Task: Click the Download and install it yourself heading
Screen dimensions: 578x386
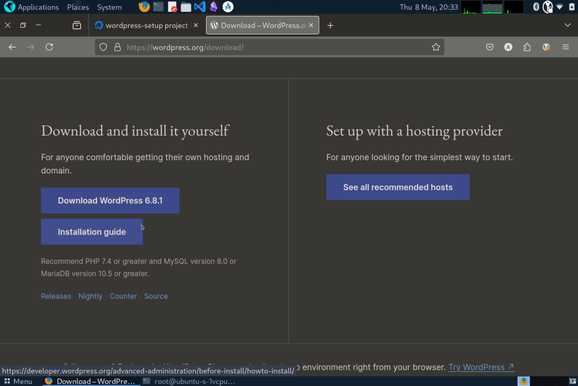Action: coord(135,131)
